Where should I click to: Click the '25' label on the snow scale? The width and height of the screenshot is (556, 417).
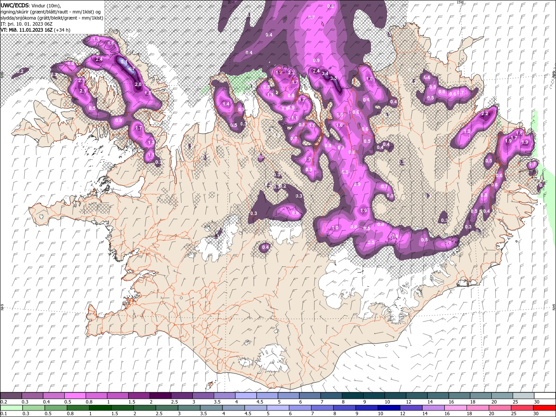(x=515, y=402)
